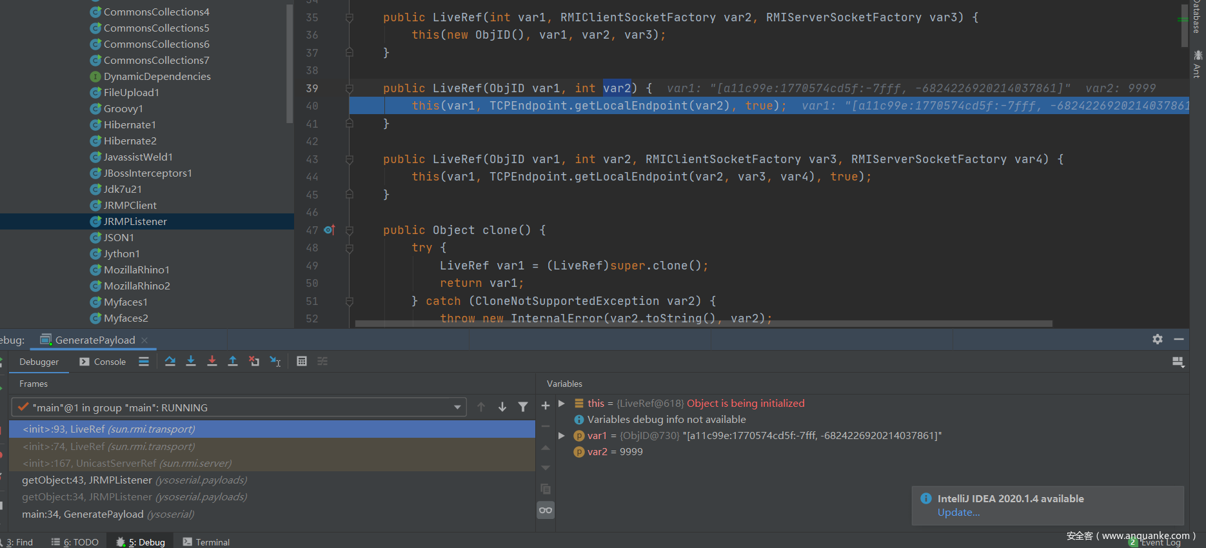
Task: Click the Update... link in notification
Action: 958,513
